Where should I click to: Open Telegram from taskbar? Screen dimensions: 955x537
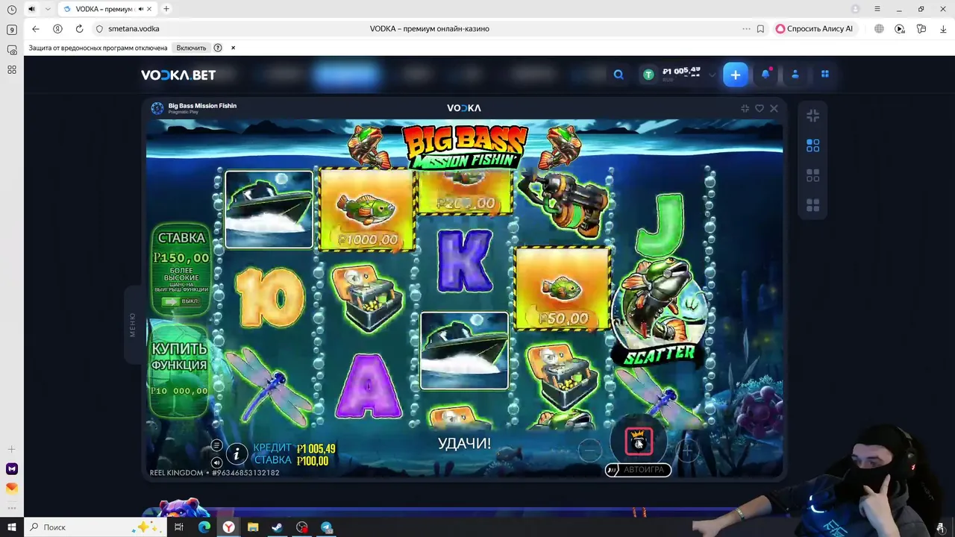[x=327, y=527]
